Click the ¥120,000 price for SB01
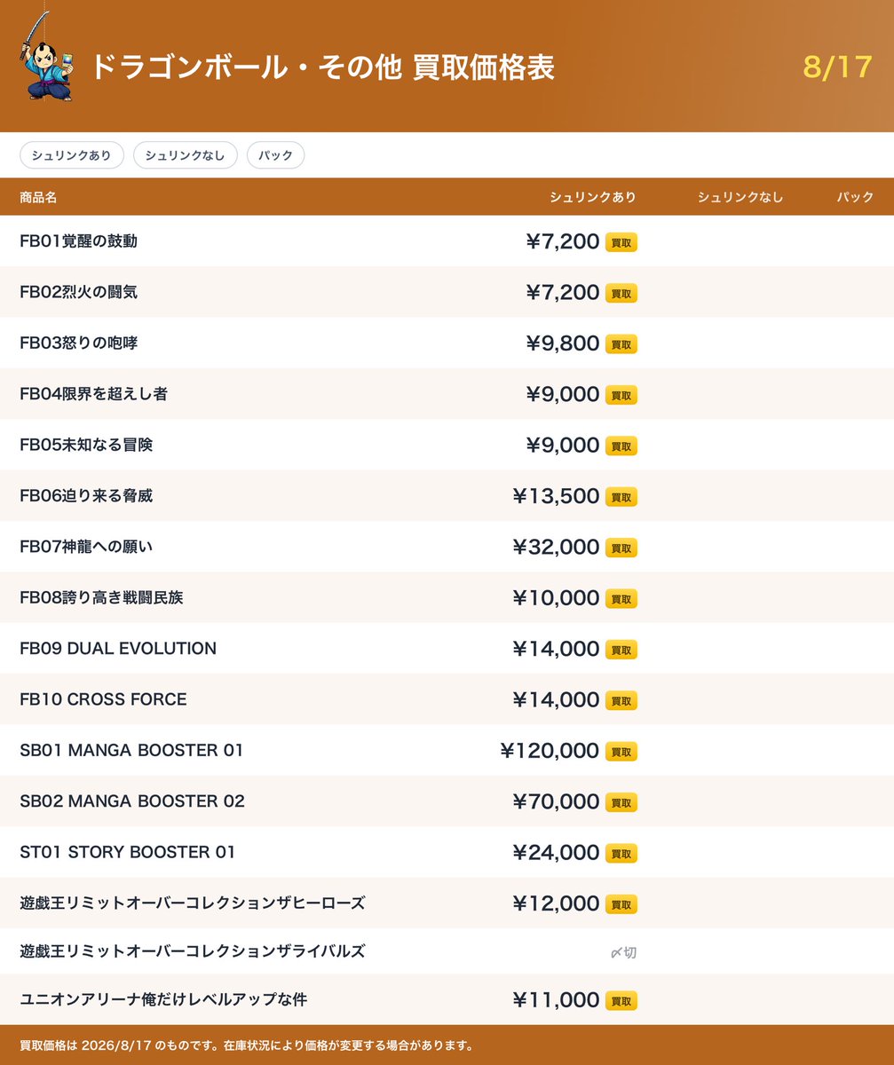The height and width of the screenshot is (1065, 894). point(550,752)
